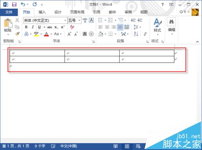Switch to the Design tab
202x150 pixels.
[58, 12]
